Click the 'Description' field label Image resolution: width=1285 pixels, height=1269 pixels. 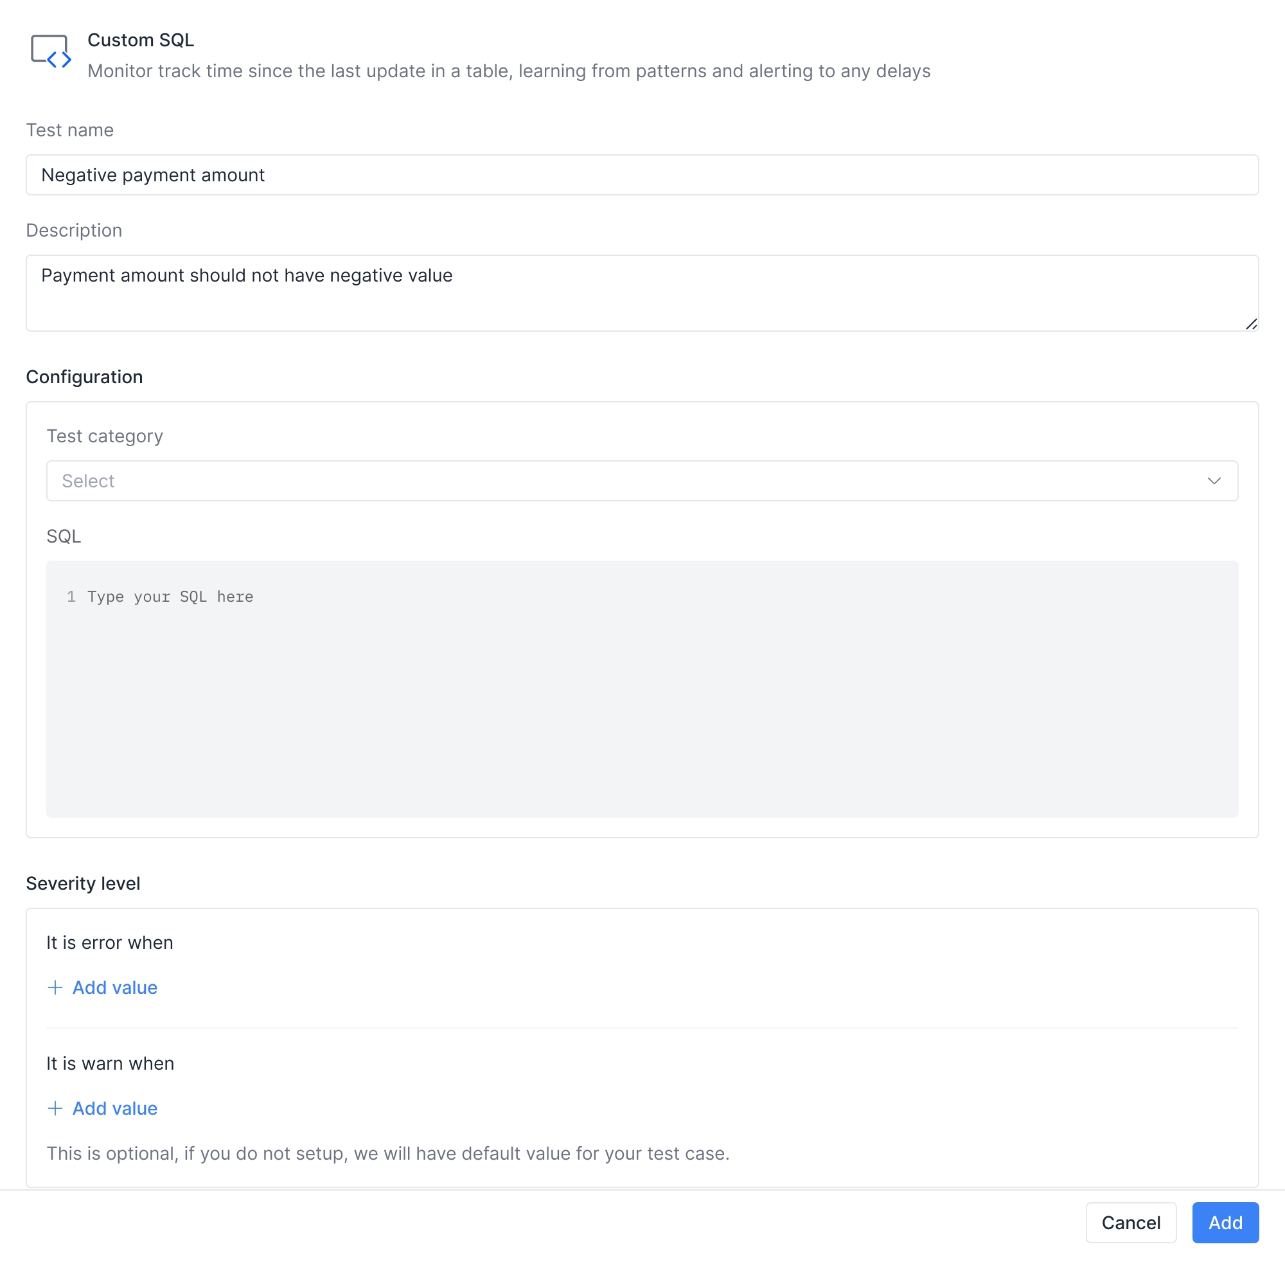click(74, 230)
